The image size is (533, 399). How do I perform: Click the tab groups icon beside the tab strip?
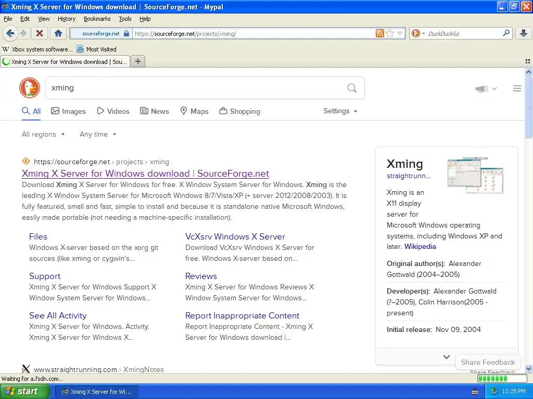[x=528, y=61]
